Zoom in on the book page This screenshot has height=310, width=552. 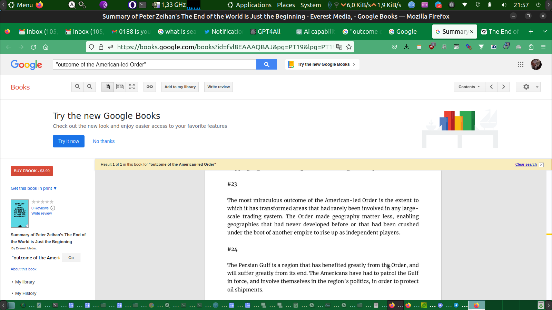point(78,87)
